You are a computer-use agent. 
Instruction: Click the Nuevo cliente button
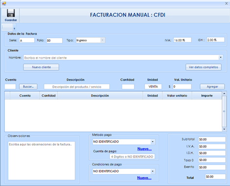(x=41, y=67)
